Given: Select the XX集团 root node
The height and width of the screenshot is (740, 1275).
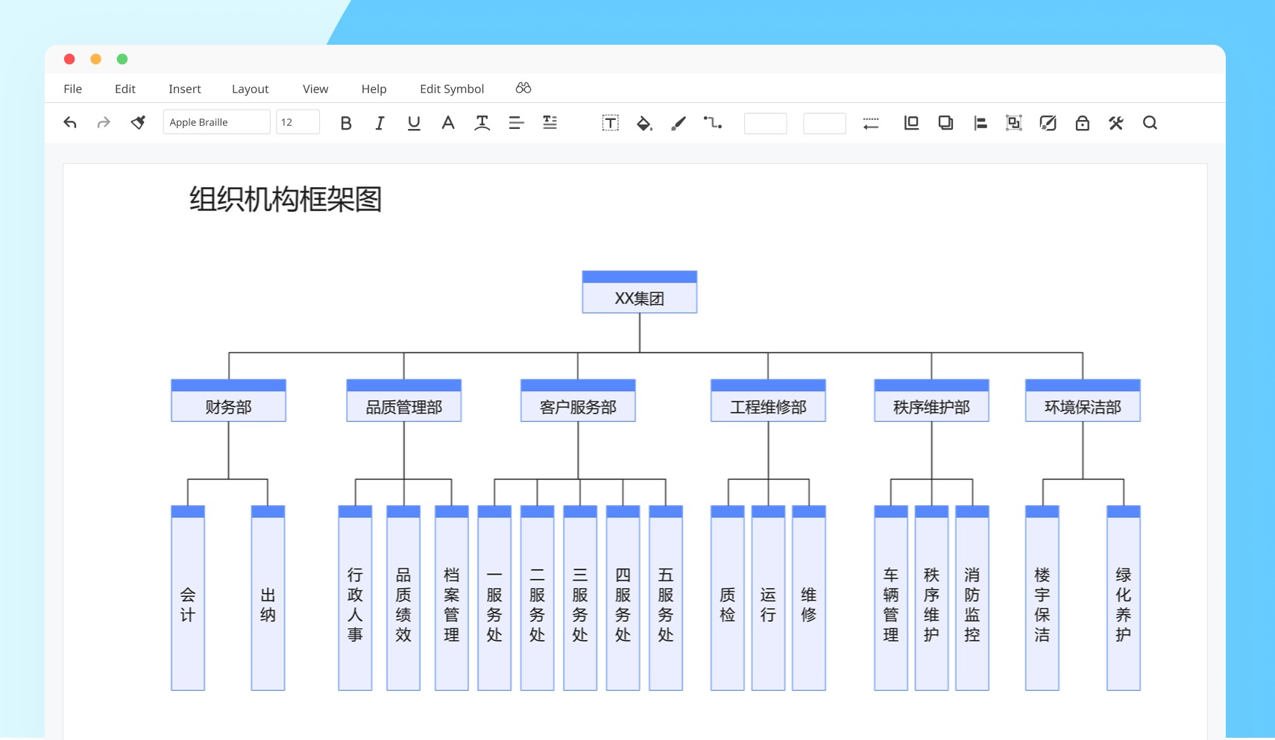Looking at the screenshot, I should pyautogui.click(x=640, y=292).
